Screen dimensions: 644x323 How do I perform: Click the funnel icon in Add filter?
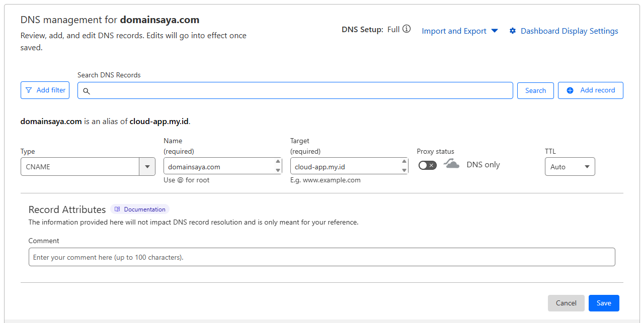[29, 90]
